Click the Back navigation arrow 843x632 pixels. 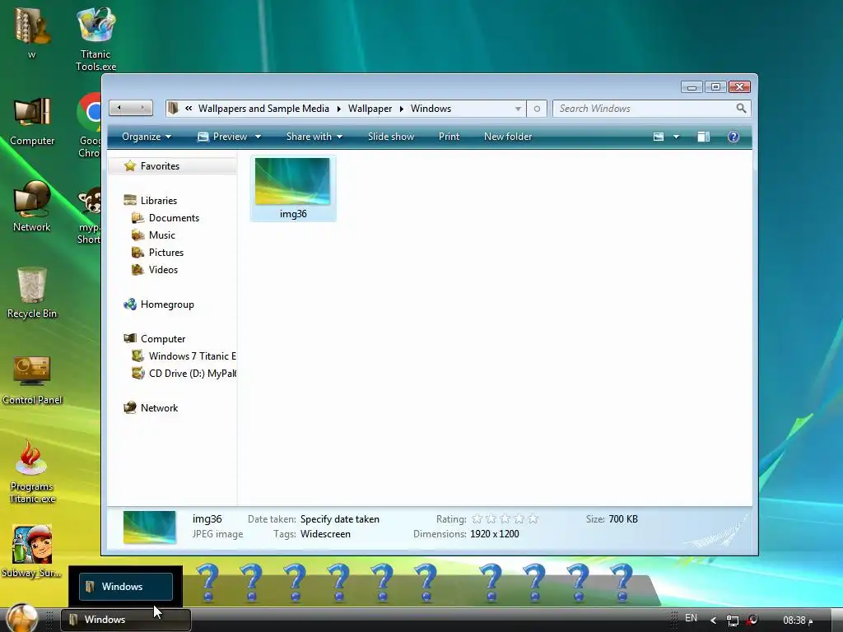119,108
